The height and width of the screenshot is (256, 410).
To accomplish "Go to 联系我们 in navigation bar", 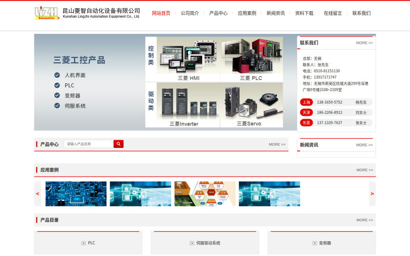I will click(x=361, y=13).
